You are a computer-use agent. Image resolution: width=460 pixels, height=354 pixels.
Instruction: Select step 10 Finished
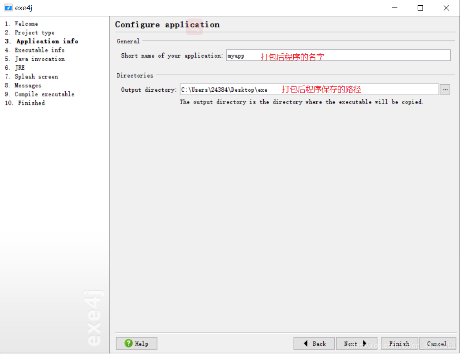coord(25,103)
